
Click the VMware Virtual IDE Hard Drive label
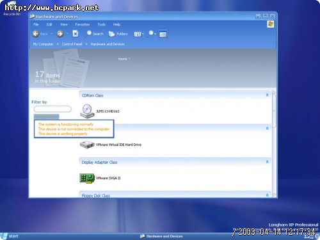click(118, 145)
